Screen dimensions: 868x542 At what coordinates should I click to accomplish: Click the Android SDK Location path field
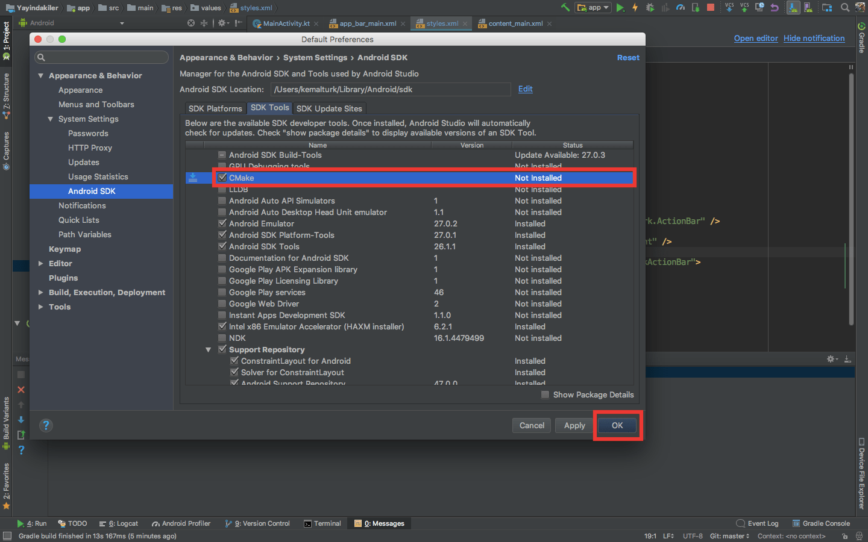pos(391,89)
